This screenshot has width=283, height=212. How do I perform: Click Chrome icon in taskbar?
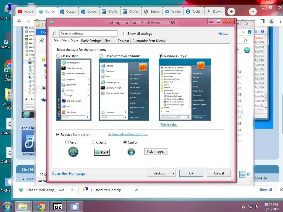tap(40, 206)
